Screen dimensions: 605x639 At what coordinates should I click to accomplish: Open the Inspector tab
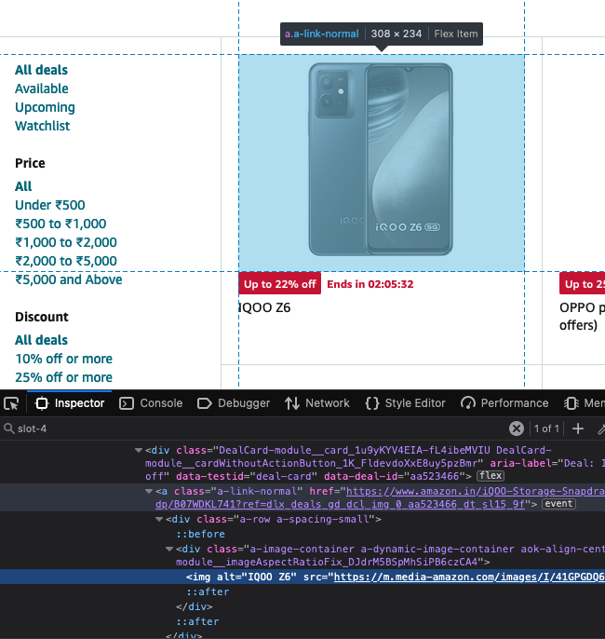coord(70,403)
